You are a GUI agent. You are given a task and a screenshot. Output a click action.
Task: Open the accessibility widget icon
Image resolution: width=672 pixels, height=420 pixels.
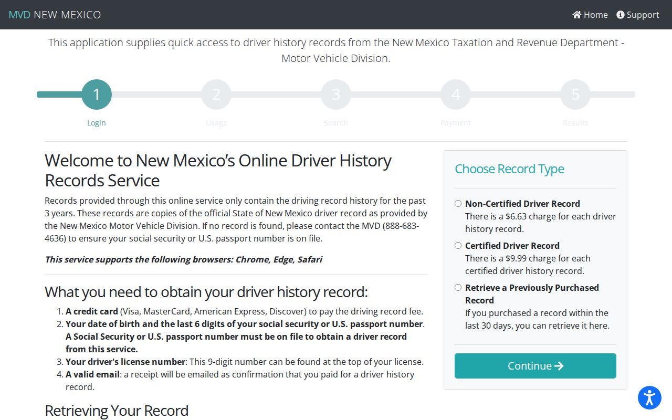click(x=649, y=397)
